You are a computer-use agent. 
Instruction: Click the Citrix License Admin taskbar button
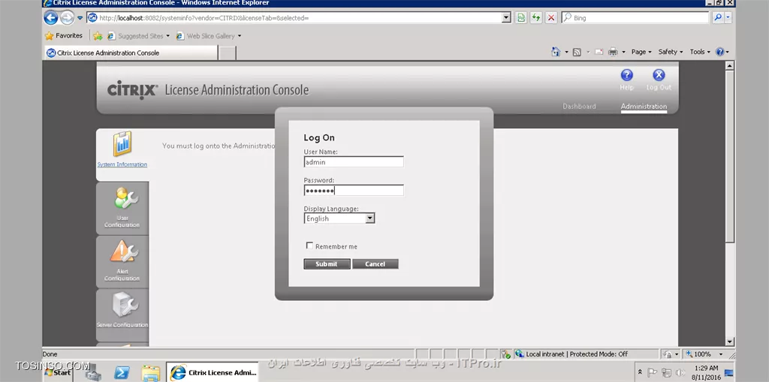click(213, 373)
